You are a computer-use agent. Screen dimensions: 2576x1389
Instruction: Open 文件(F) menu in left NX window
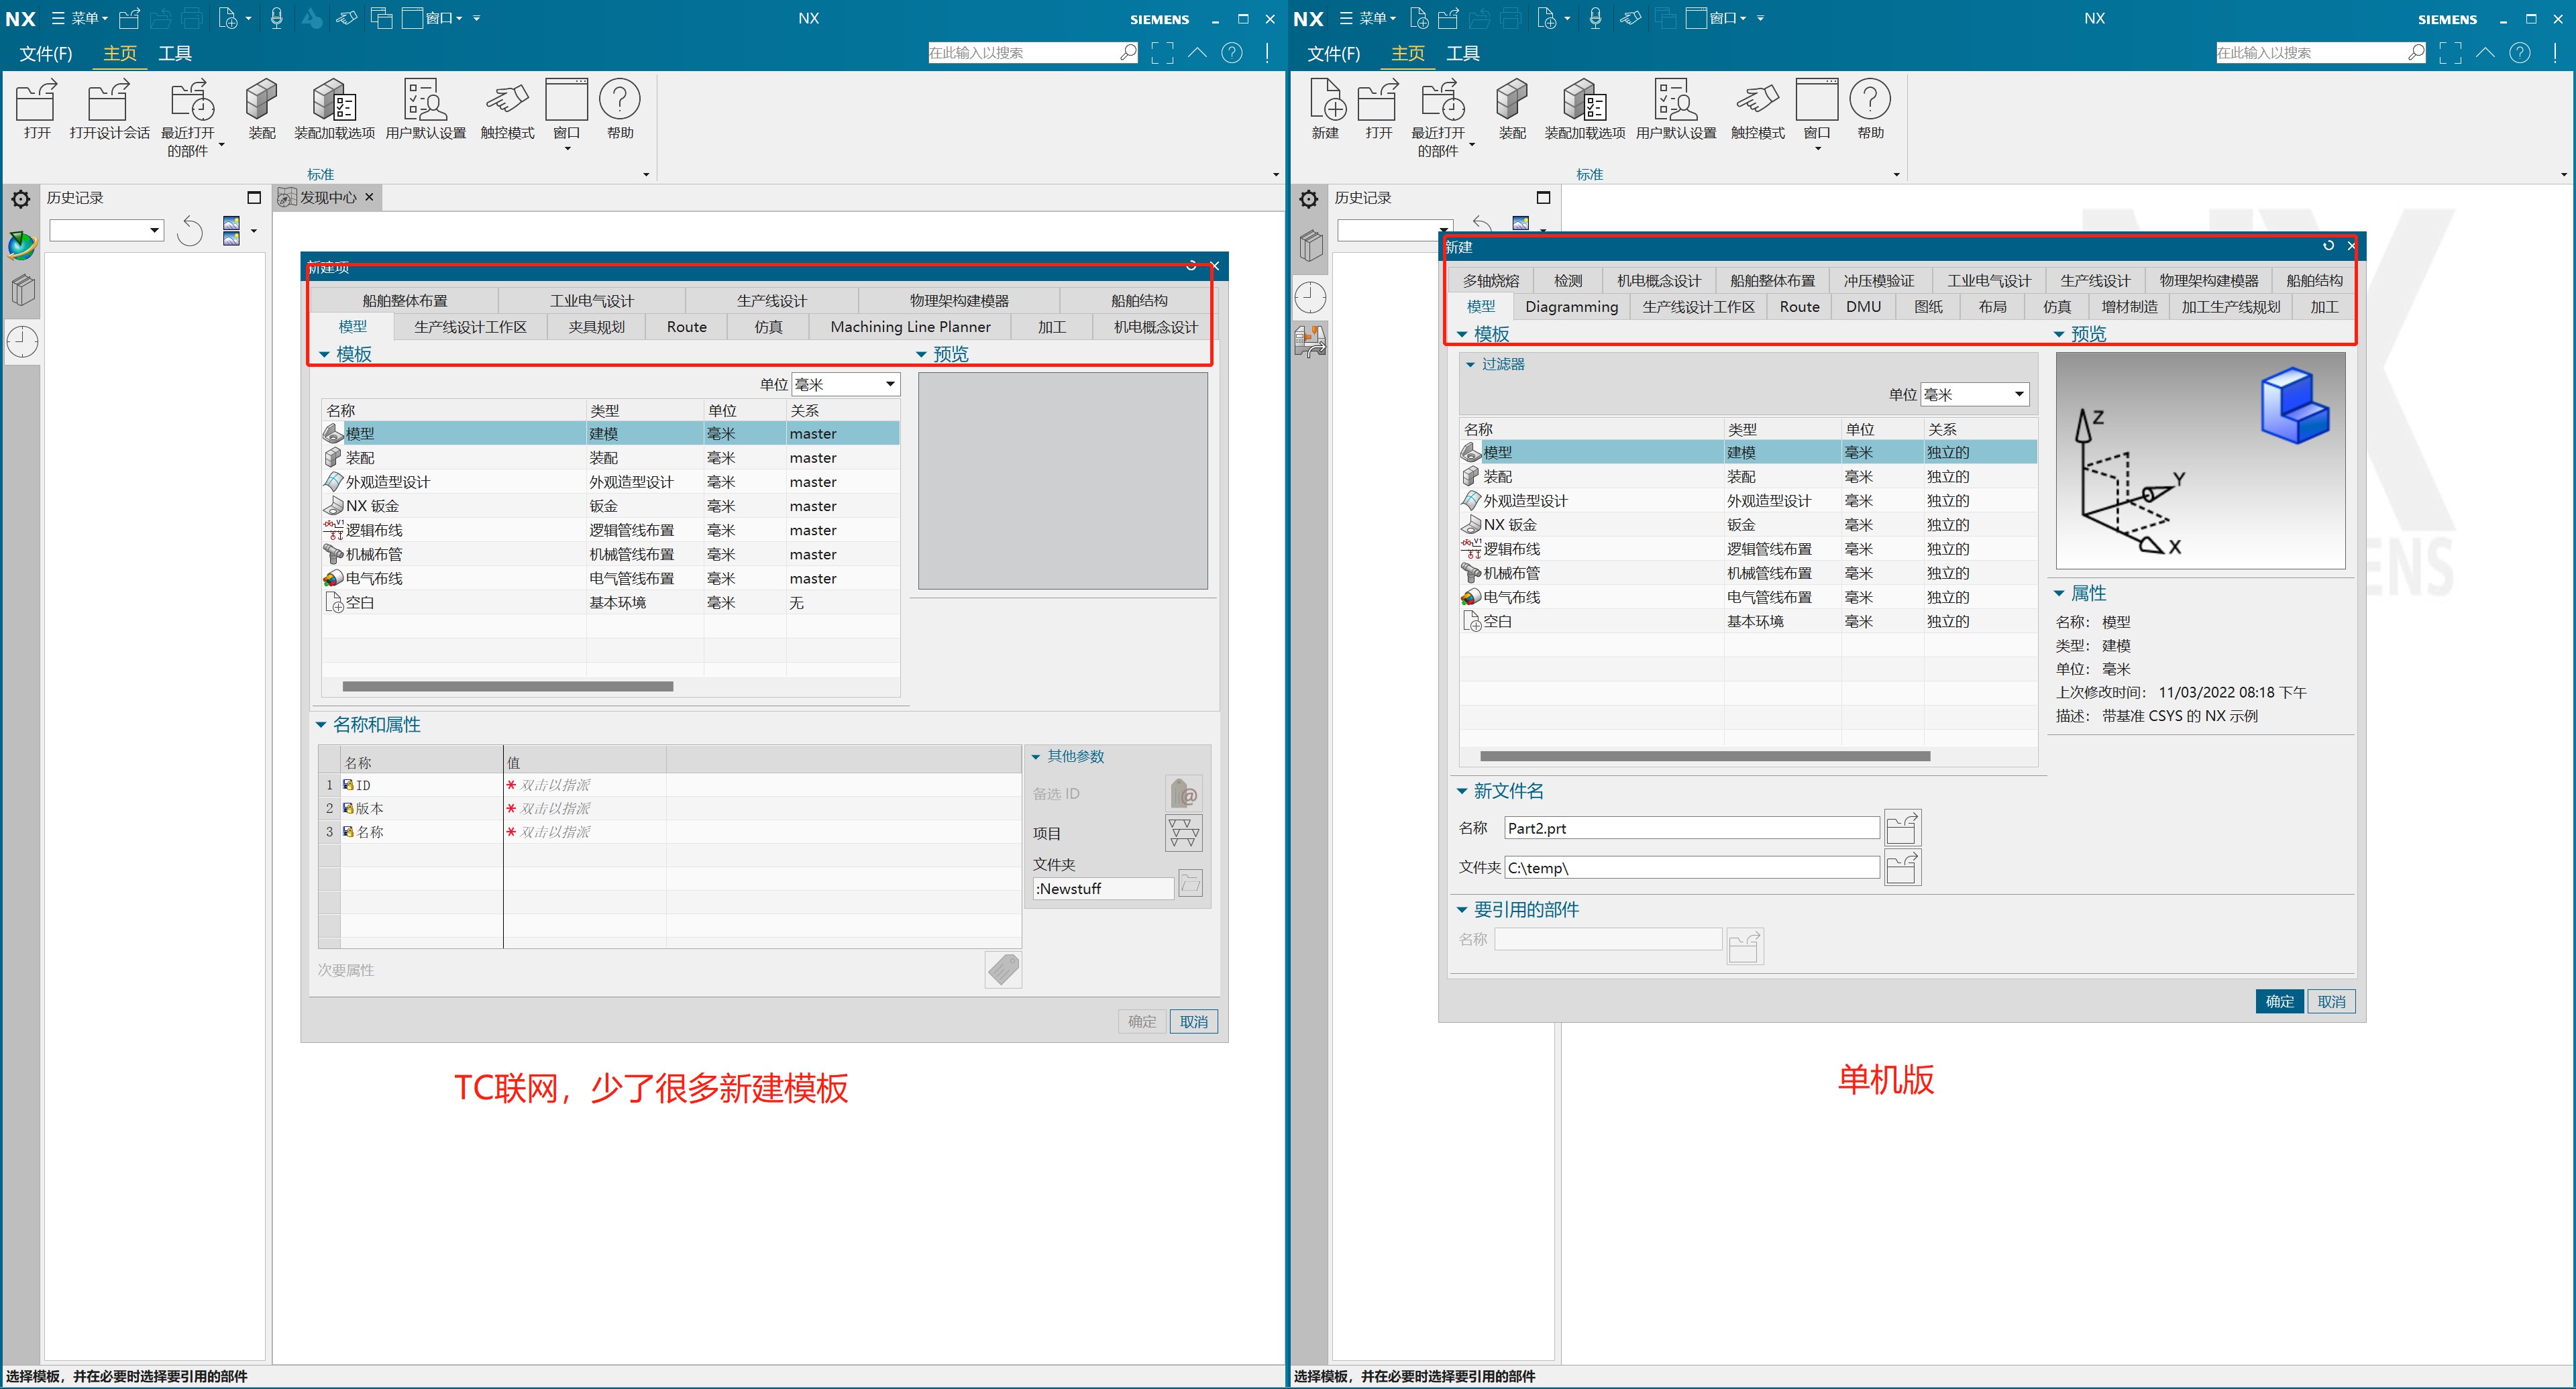click(46, 53)
